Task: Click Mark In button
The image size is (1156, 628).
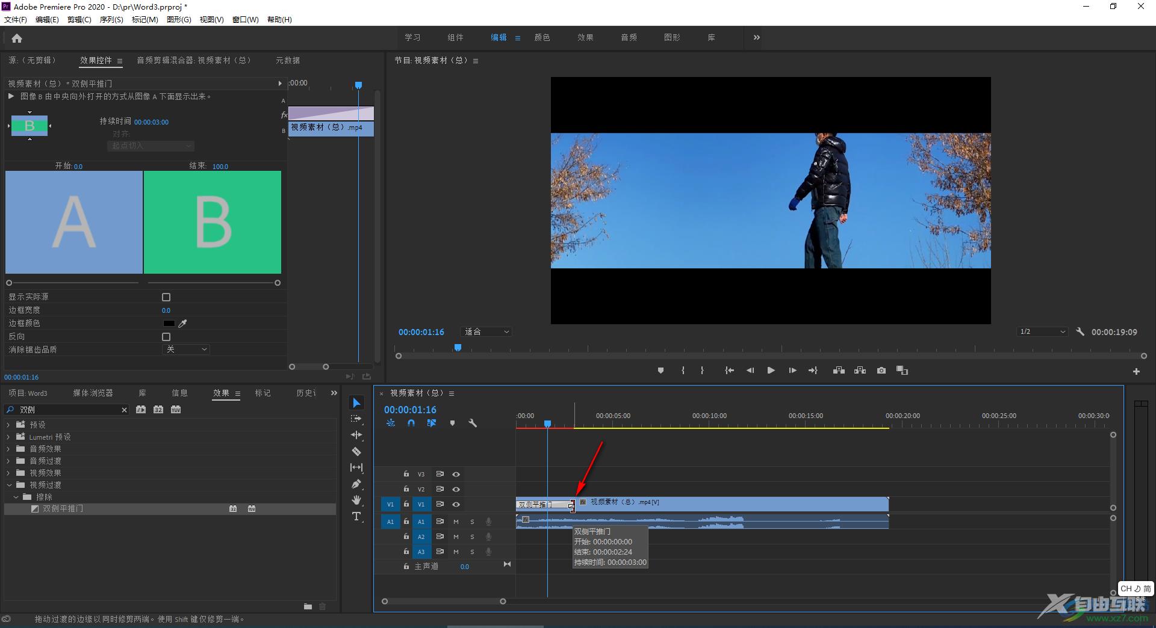Action: pyautogui.click(x=683, y=371)
